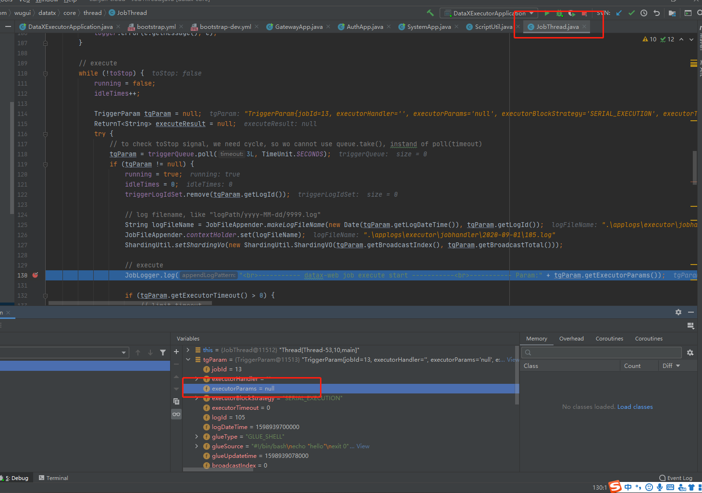
Task: Click Memory view settings gear icon
Action: click(690, 353)
